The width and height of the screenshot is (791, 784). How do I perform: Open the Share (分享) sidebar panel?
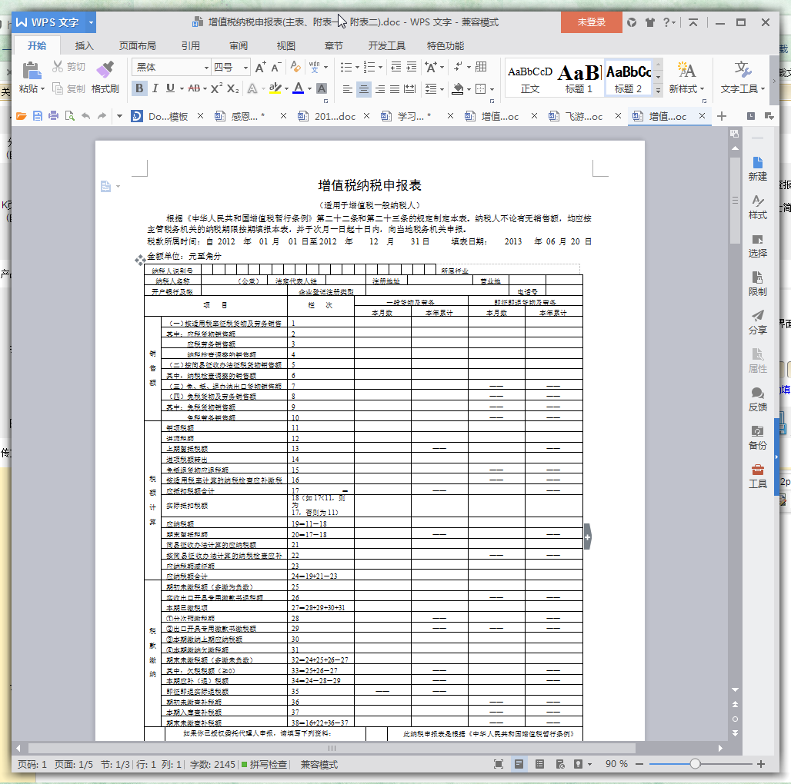pyautogui.click(x=757, y=322)
